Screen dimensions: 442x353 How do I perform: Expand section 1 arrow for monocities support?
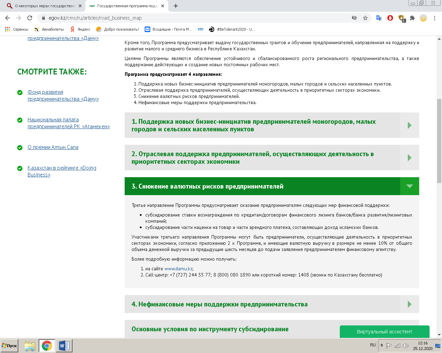(410, 125)
